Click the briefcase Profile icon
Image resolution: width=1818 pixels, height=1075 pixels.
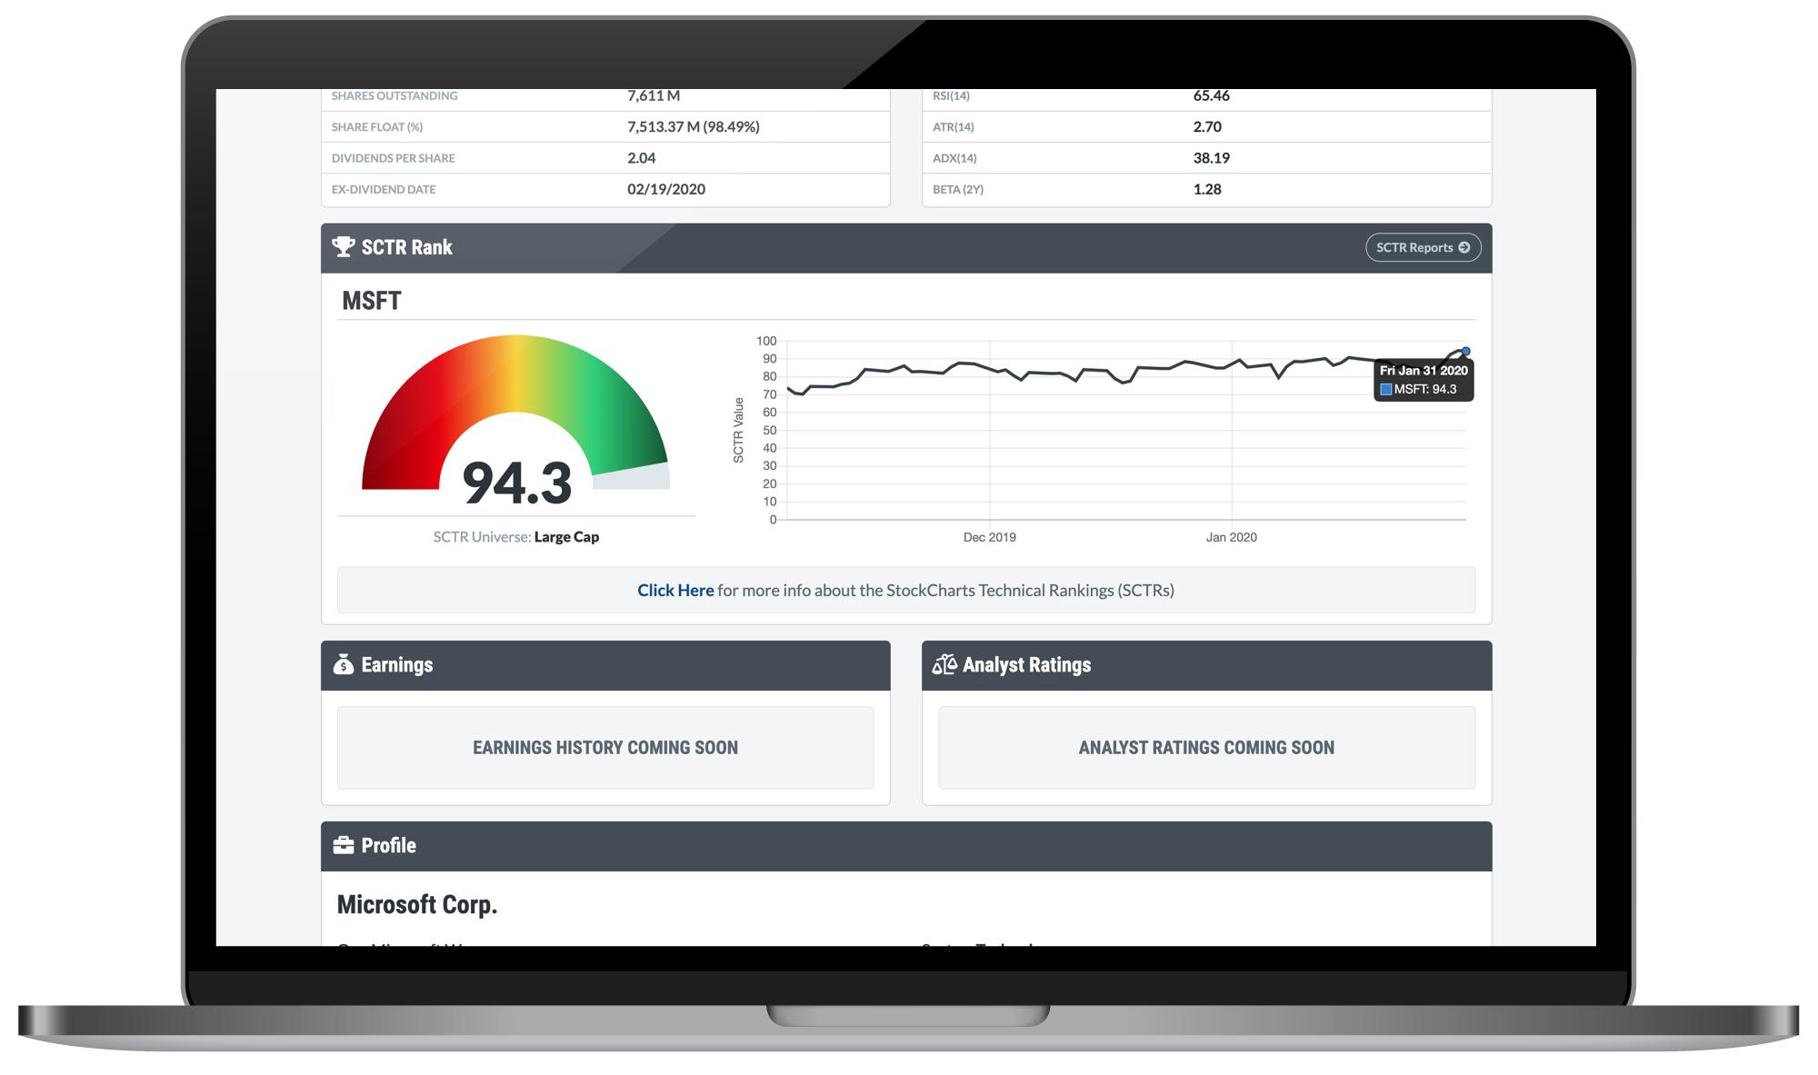(x=343, y=845)
